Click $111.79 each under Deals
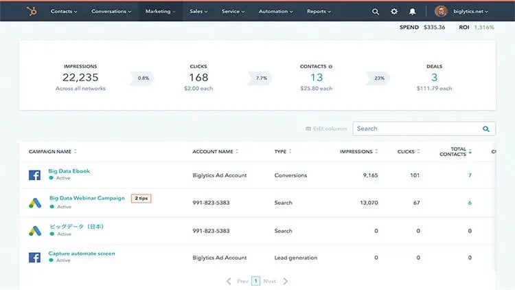 434,89
